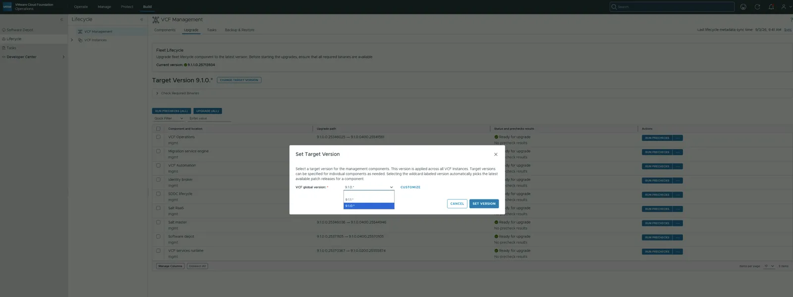Check the VCF Operations row checkbox

coord(158,137)
